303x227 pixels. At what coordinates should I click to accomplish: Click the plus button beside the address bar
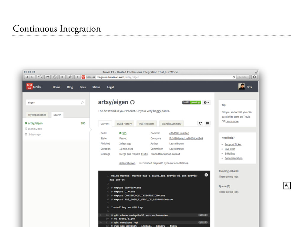tap(78, 77)
